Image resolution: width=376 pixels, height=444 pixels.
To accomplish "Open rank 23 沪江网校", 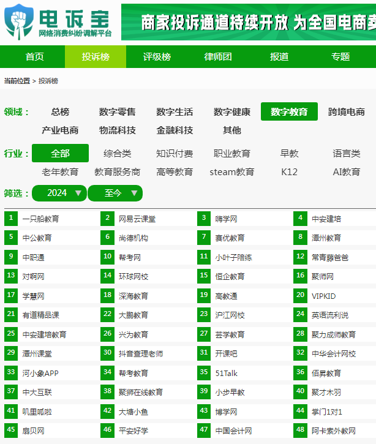I will coord(230,315).
